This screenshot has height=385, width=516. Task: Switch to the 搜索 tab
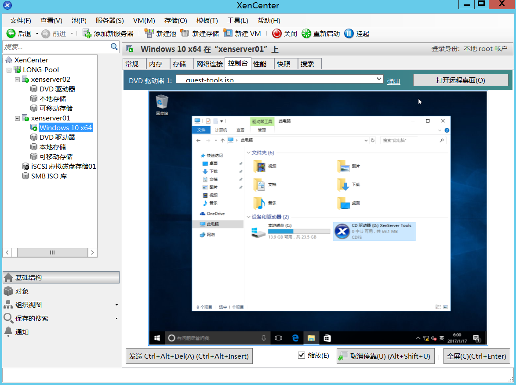(309, 64)
